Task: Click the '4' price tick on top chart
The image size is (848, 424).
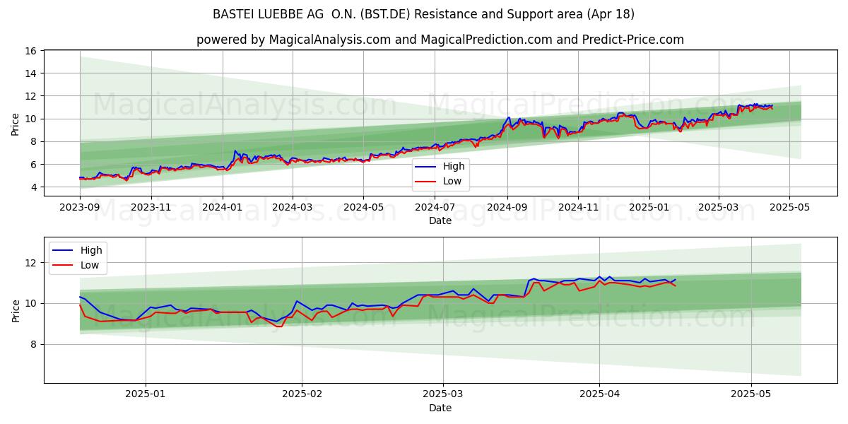Action: click(x=33, y=187)
